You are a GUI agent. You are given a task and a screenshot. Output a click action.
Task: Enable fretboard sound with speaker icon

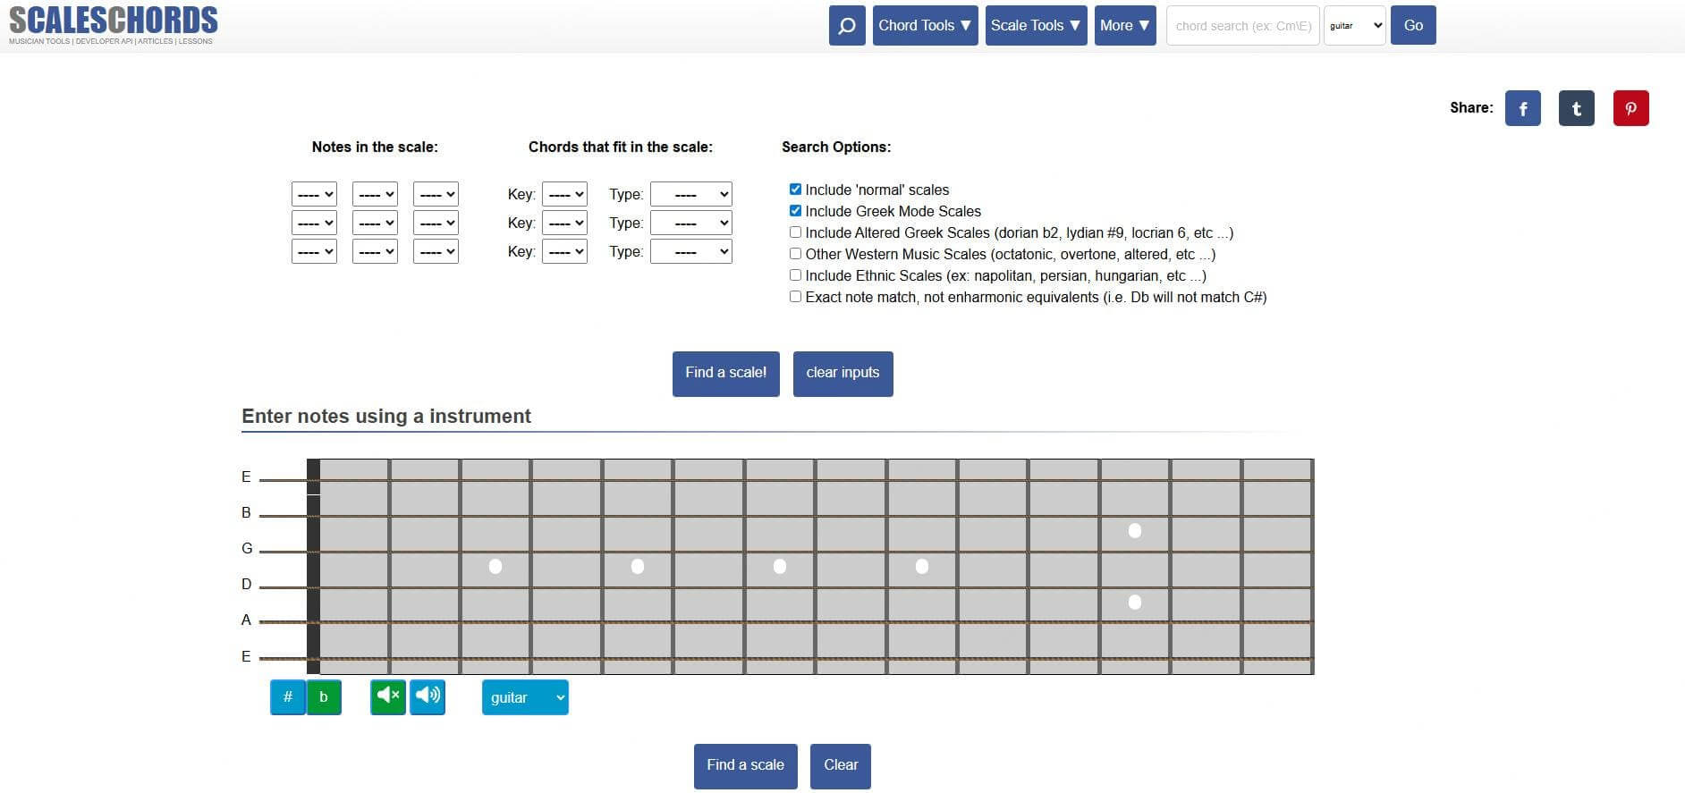(428, 696)
